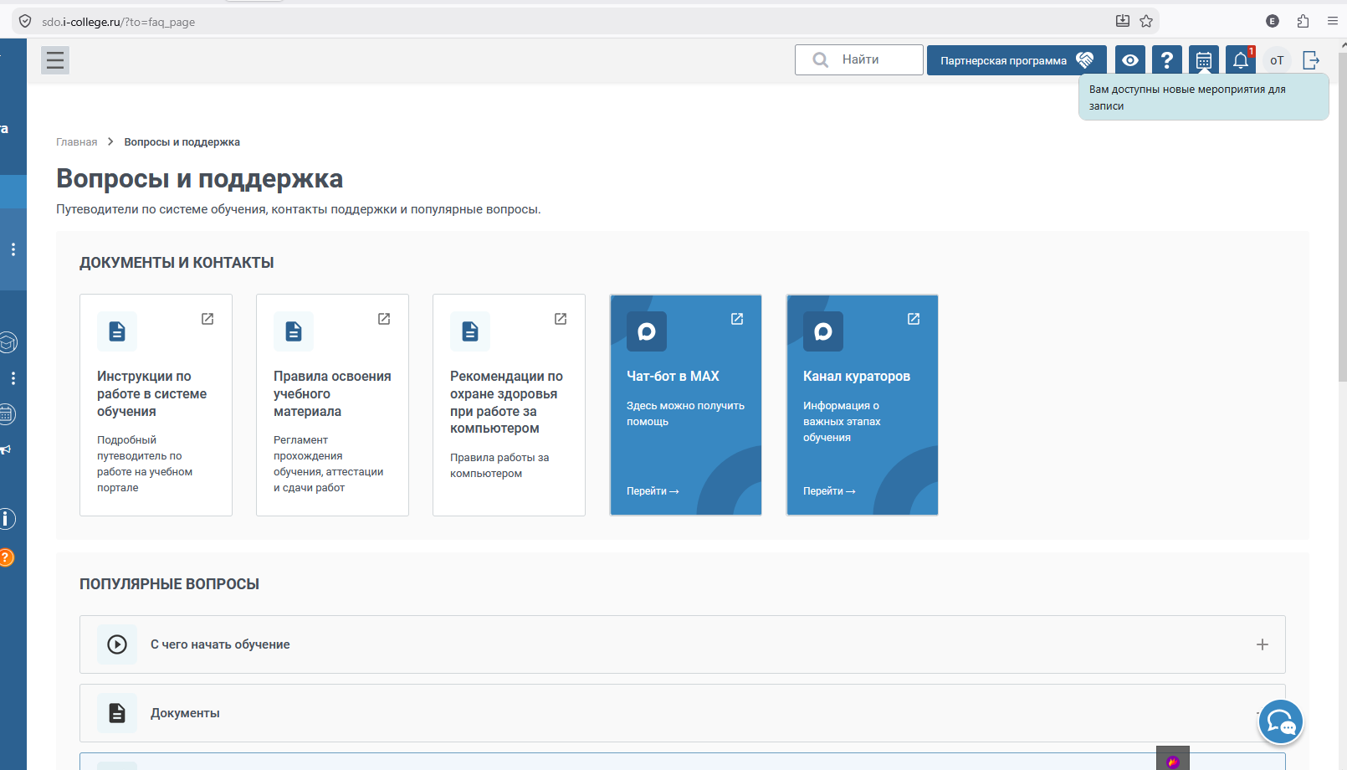Open external link icon on Рекомендации card
This screenshot has width=1347, height=770.
(561, 319)
